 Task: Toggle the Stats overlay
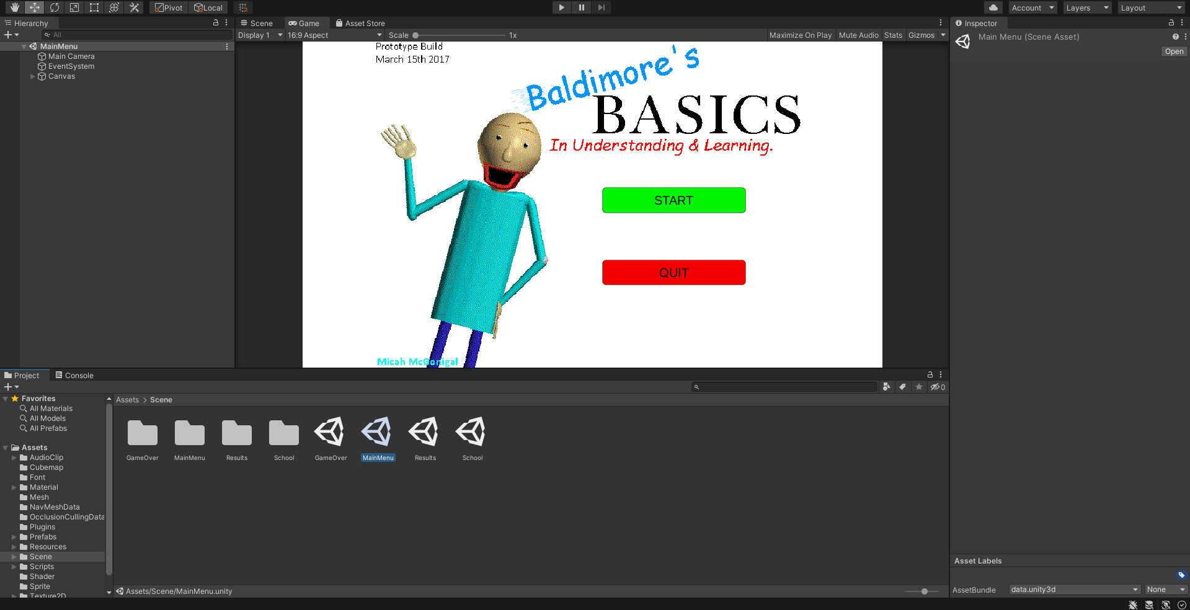[893, 35]
